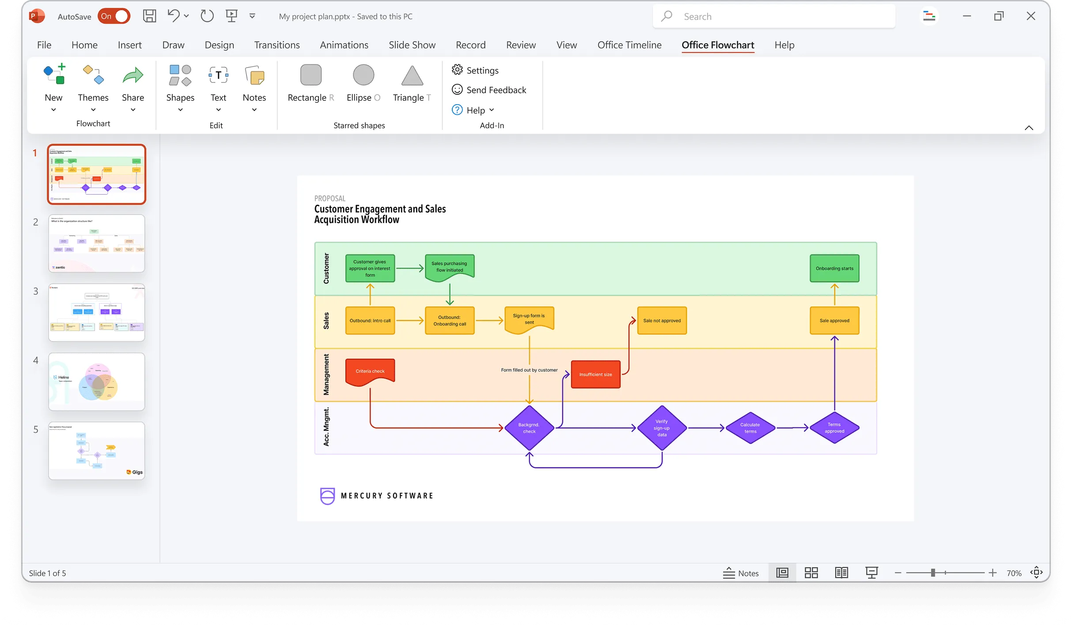This screenshot has height=625, width=1072.
Task: Open add-in Settings gear
Action: [457, 70]
